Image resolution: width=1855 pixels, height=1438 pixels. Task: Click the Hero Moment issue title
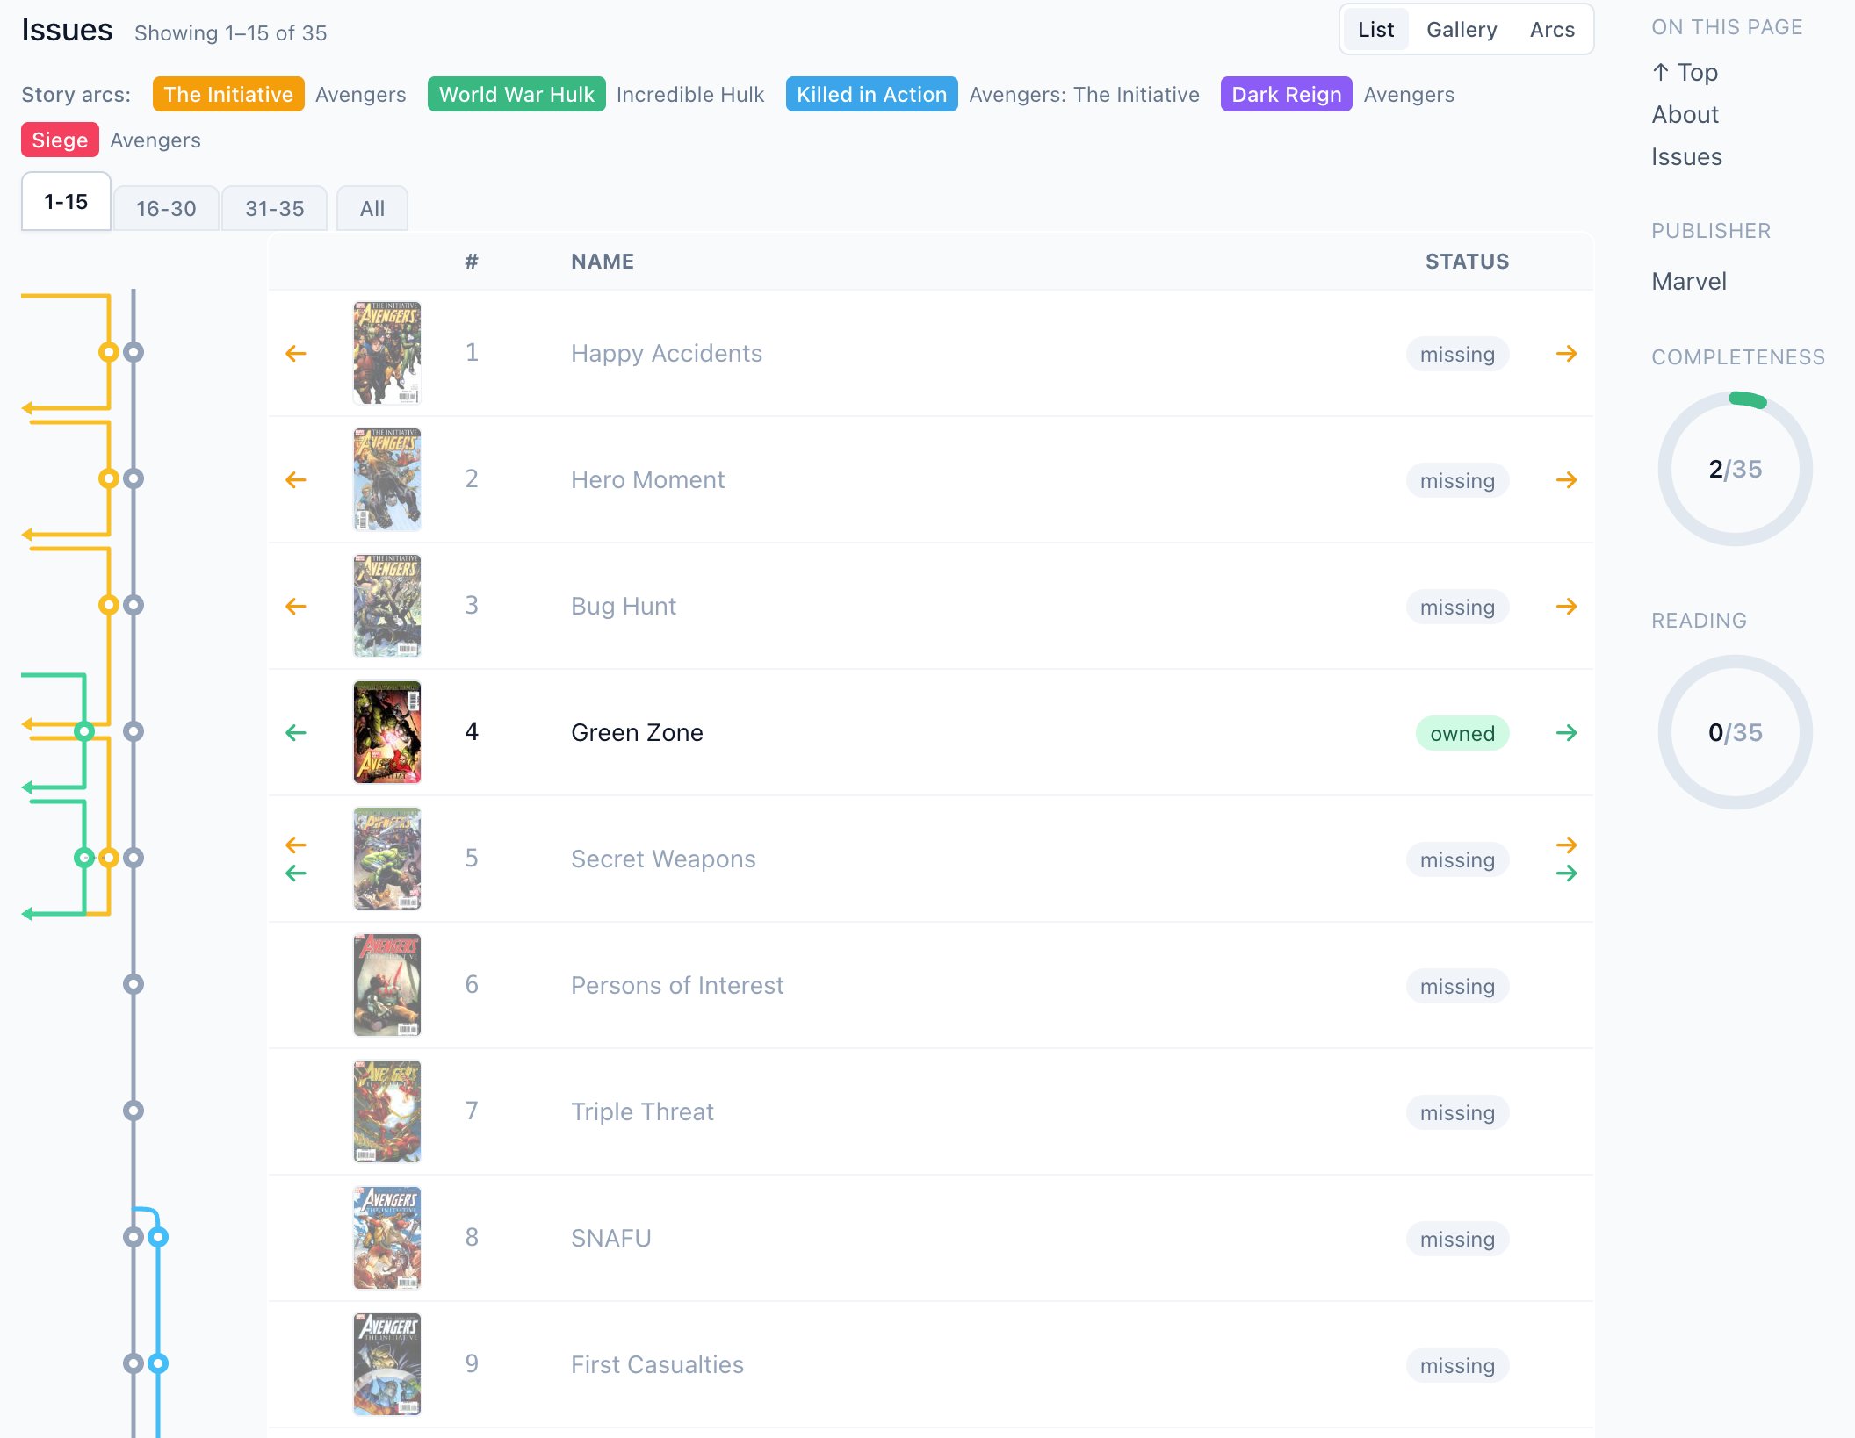click(647, 479)
